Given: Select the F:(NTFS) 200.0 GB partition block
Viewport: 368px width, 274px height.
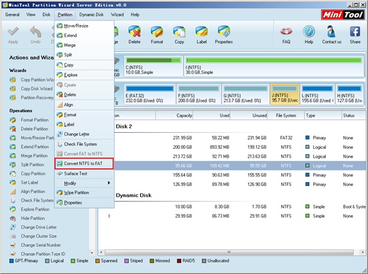Looking at the screenshot, I should pyautogui.click(x=198, y=94).
